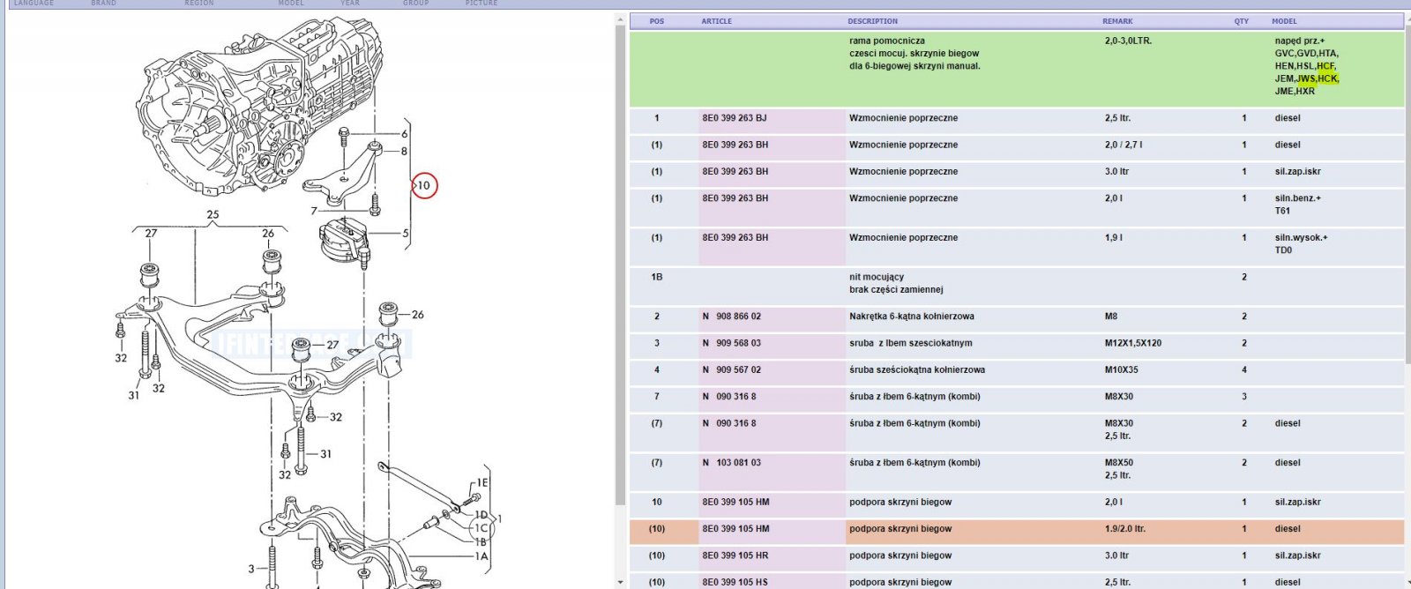Viewport: 1411px width, 589px height.
Task: Click the circled callout 10 in diagram
Action: click(x=424, y=185)
